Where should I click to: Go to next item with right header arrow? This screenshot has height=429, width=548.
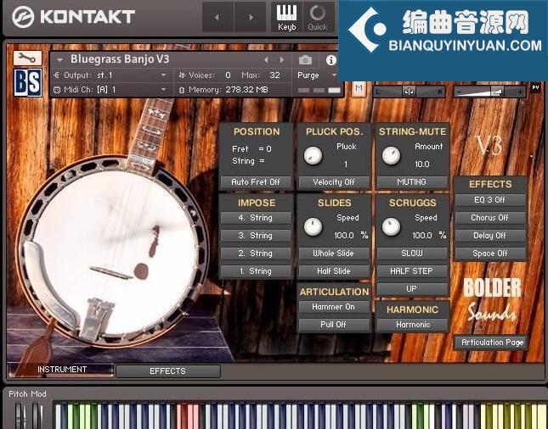click(x=251, y=17)
